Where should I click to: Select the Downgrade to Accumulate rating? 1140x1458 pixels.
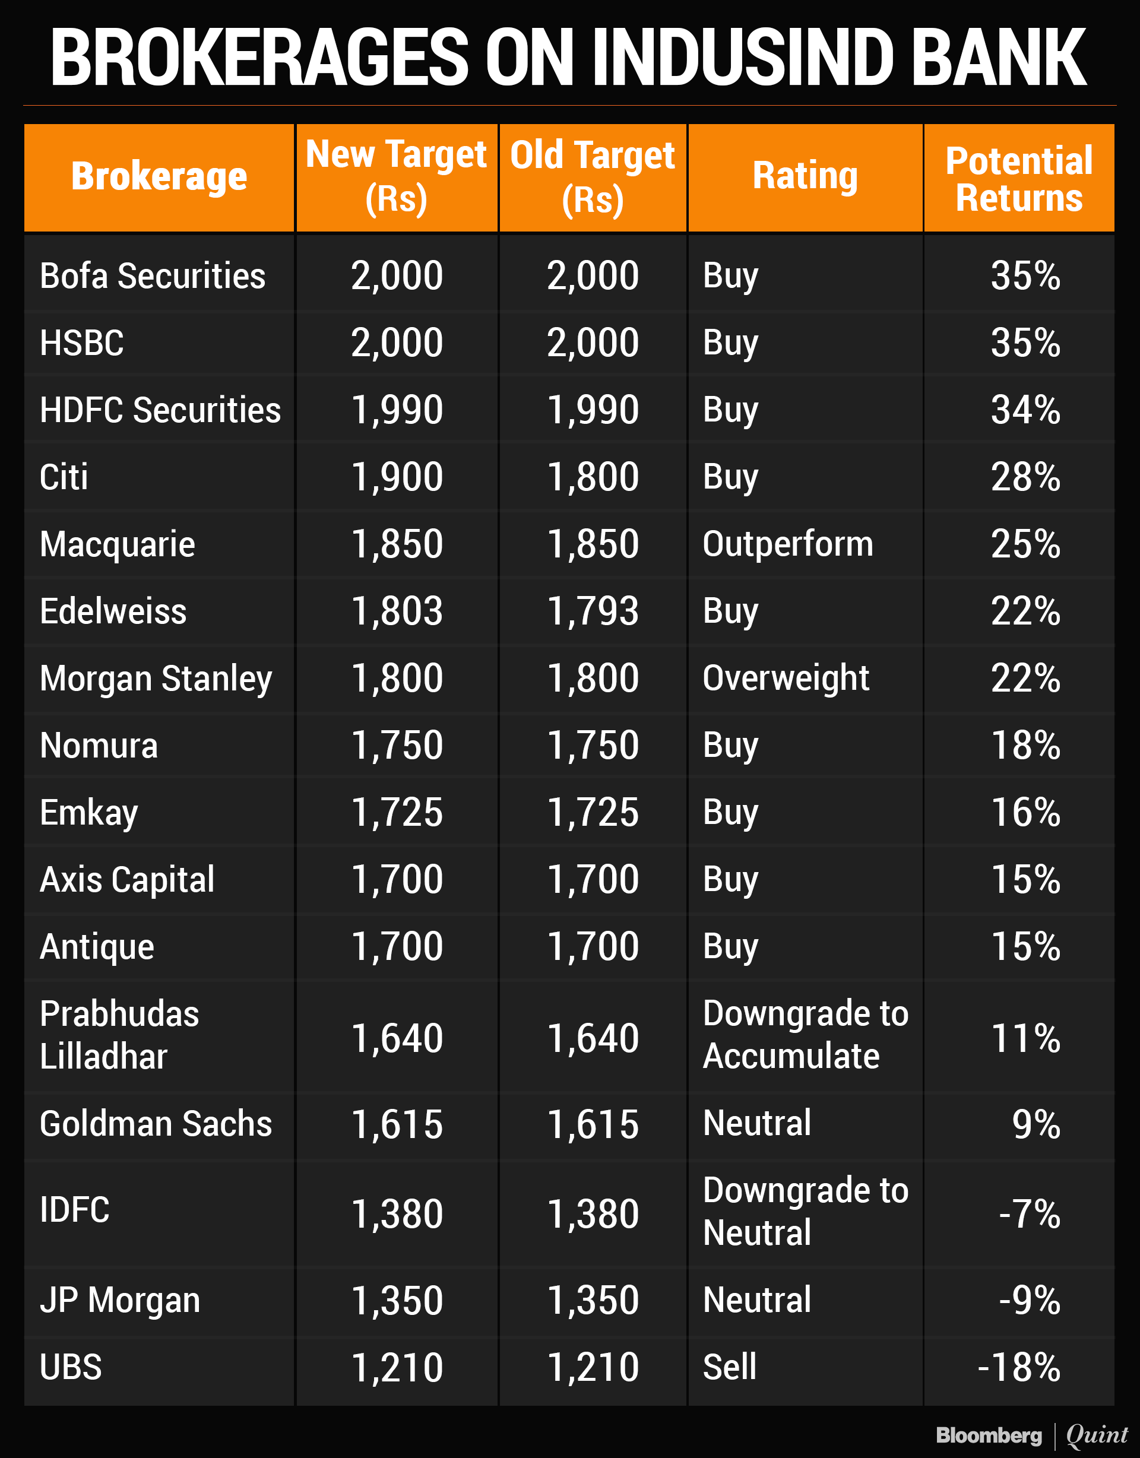805,1035
